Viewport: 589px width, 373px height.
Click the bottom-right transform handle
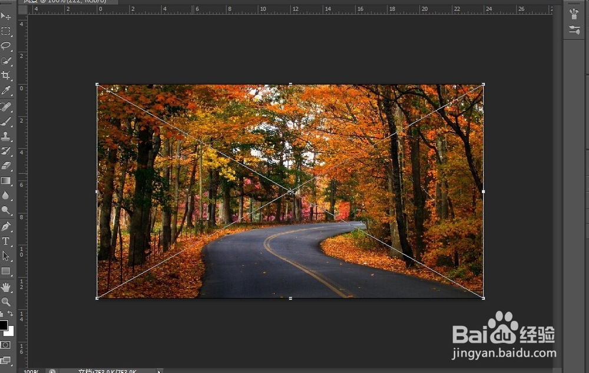click(x=483, y=298)
